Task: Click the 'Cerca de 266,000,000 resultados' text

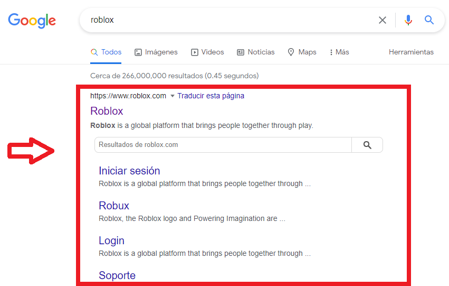Action: pos(147,76)
